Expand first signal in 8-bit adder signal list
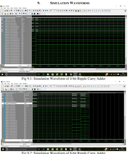128x154 pixels. (2, 94)
